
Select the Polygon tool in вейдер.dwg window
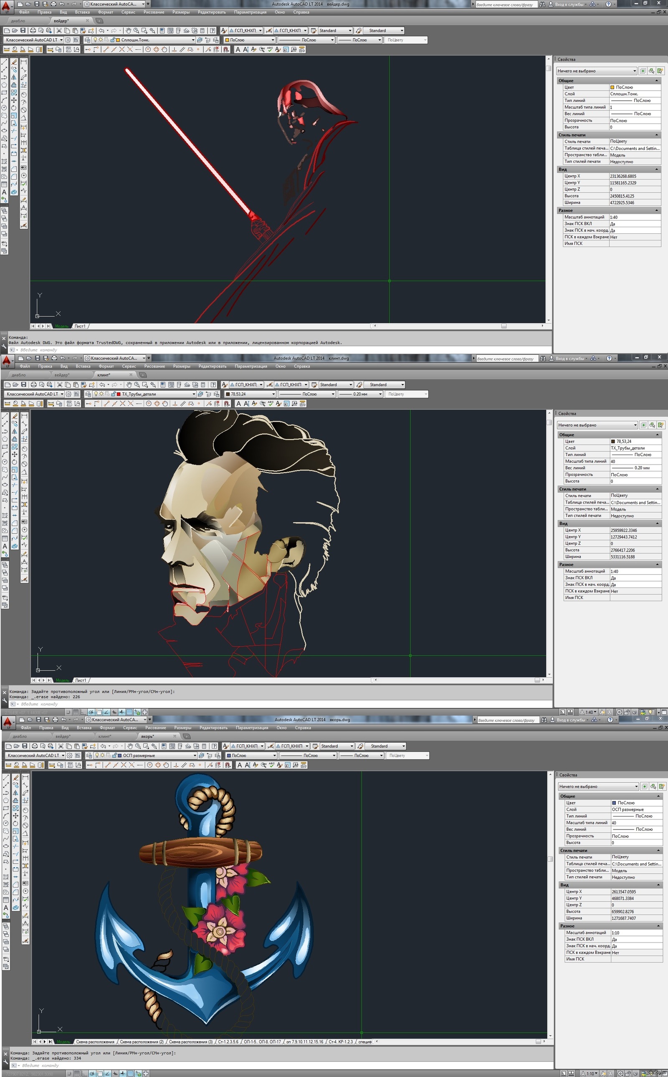[x=4, y=85]
